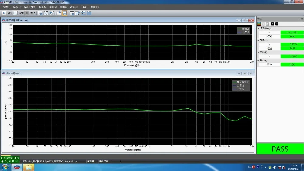Click the 频率响应(L) legend entry in bottom chart
Viewport: 304px width, 171px height.
(241, 82)
